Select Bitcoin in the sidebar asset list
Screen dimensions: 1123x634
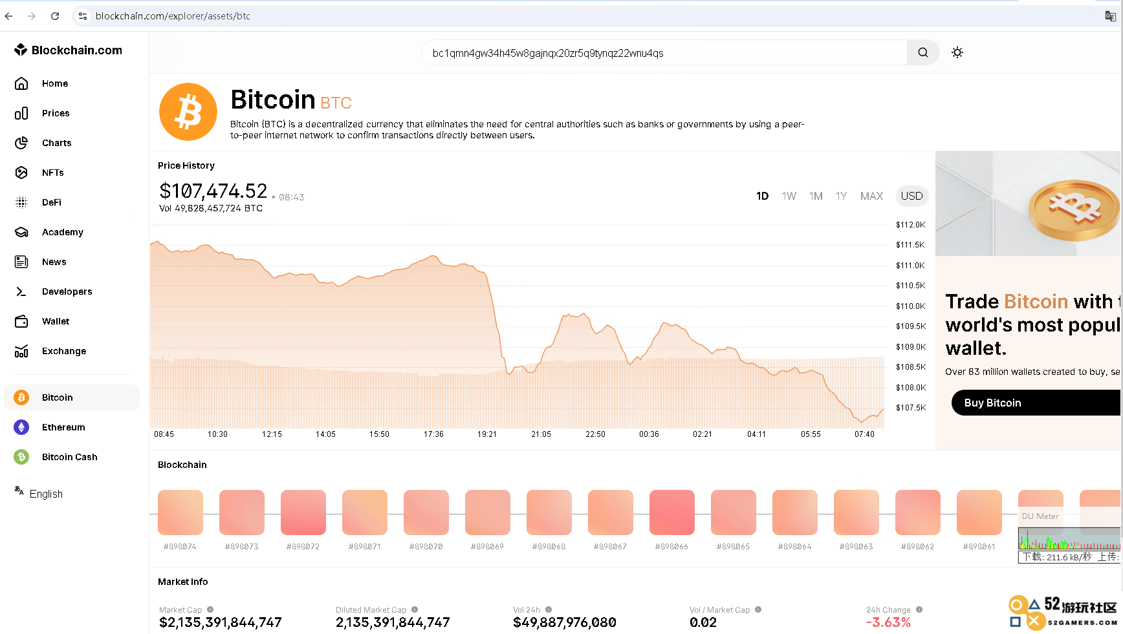pos(72,397)
